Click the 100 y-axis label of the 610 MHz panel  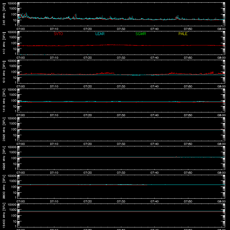point(14,72)
